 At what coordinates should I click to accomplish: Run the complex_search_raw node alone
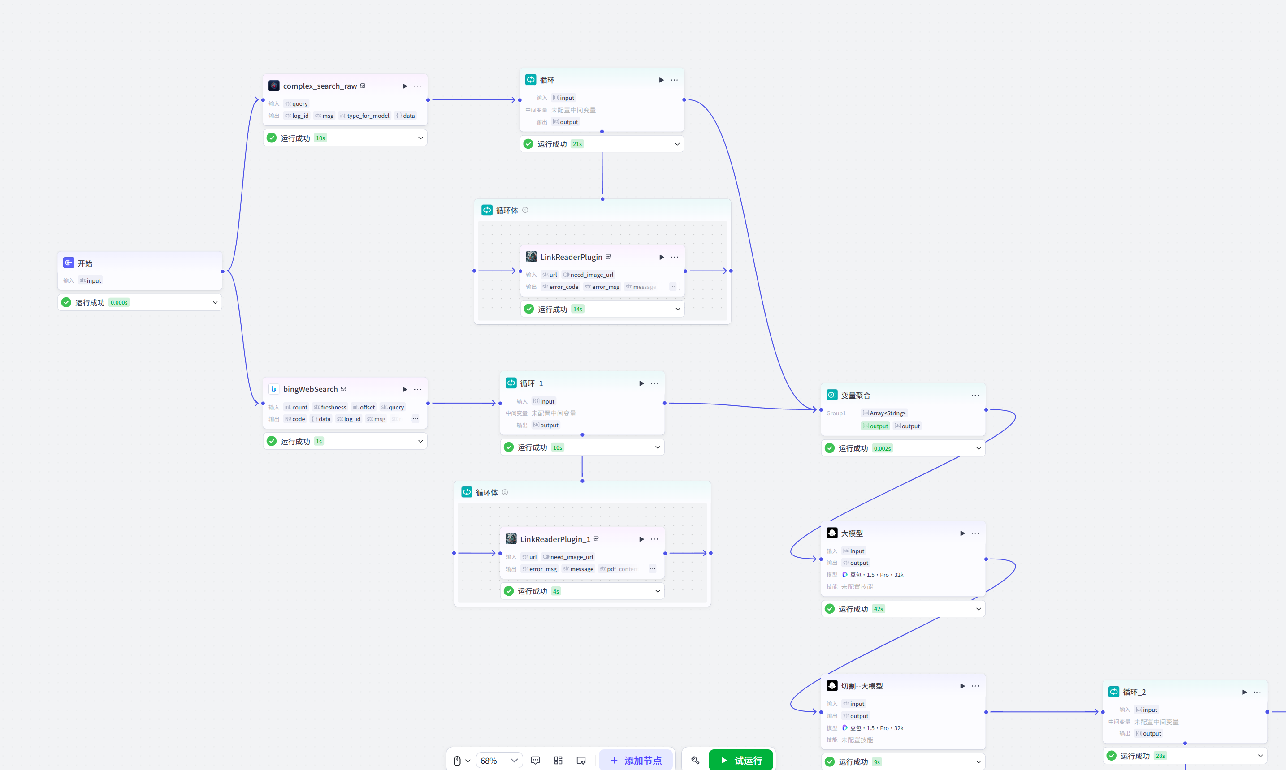(404, 86)
